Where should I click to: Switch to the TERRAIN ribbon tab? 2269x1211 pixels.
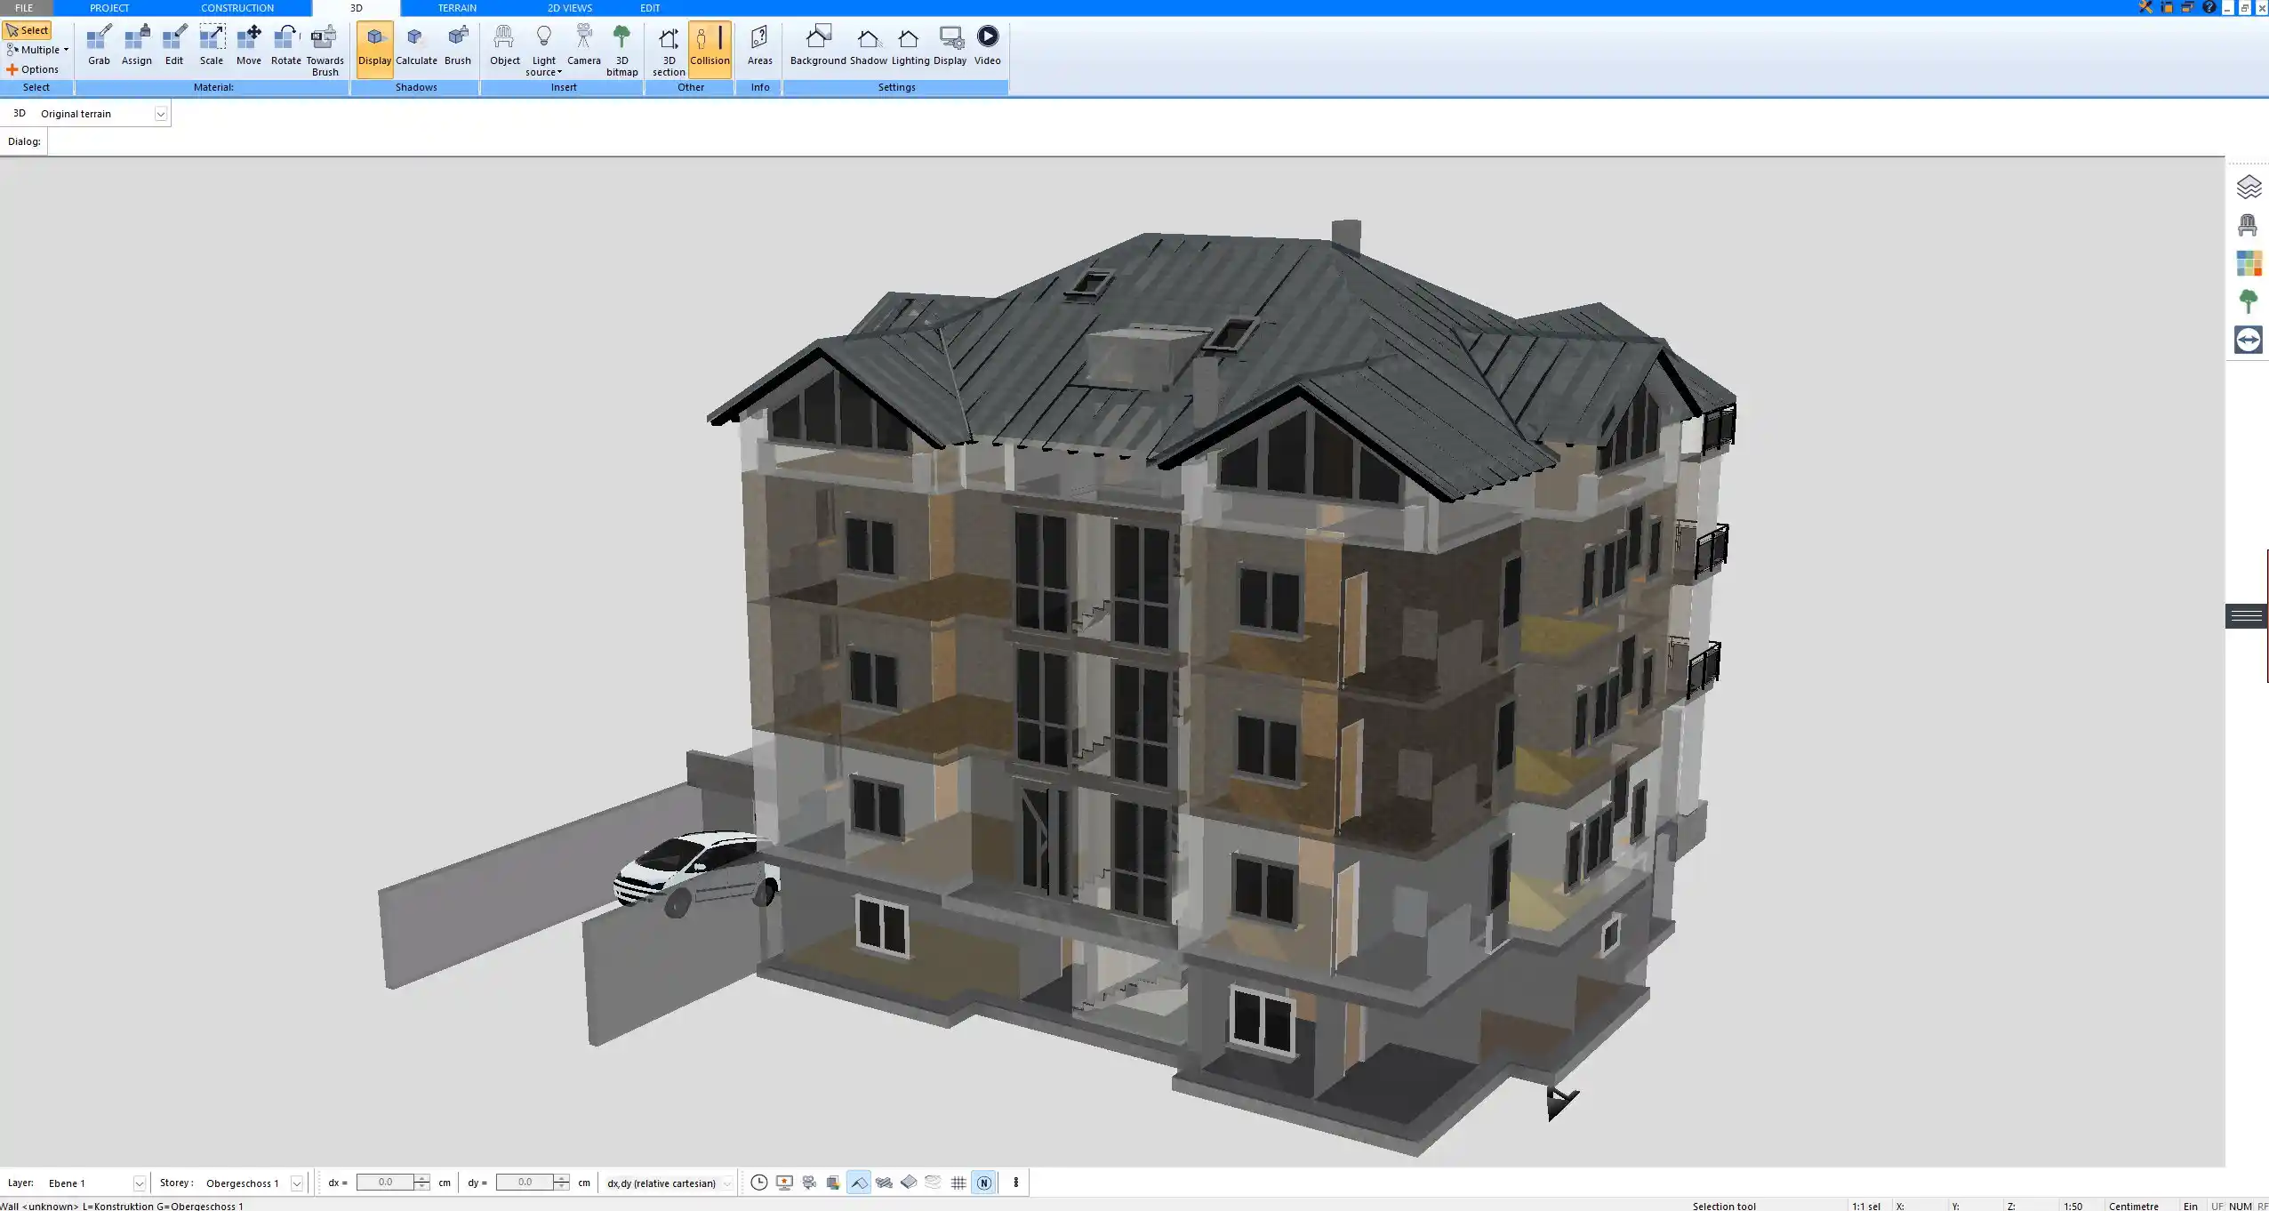point(455,7)
